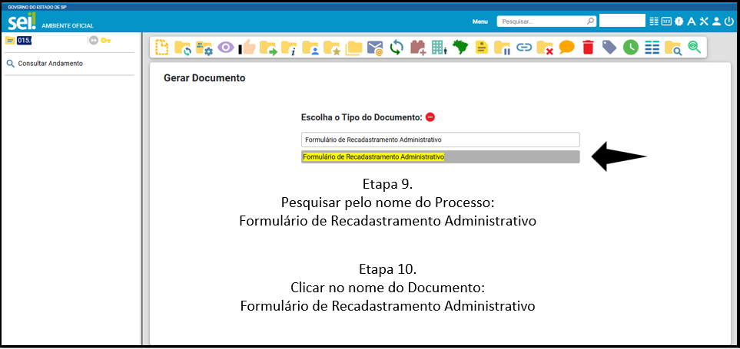Click the red trash can icon

click(588, 48)
